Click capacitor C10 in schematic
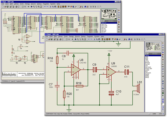This screenshot has width=167, height=117. coord(111,93)
